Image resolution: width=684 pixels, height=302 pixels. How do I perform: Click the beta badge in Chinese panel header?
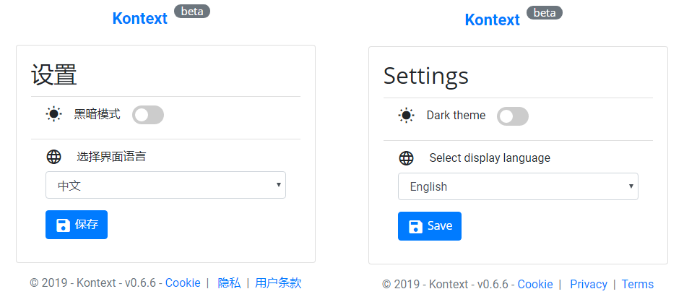192,12
